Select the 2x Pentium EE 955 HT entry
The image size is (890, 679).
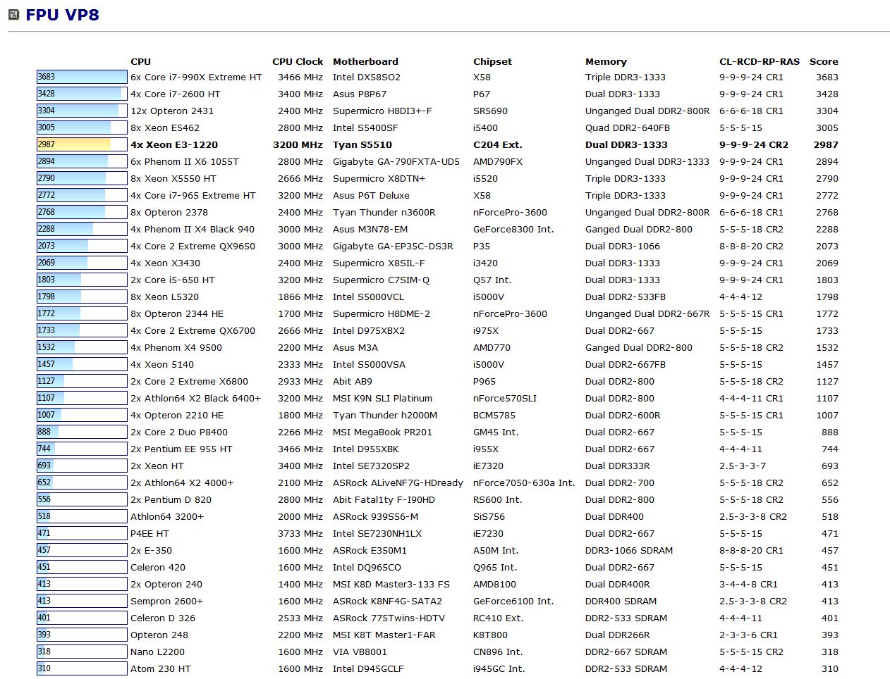point(181,449)
